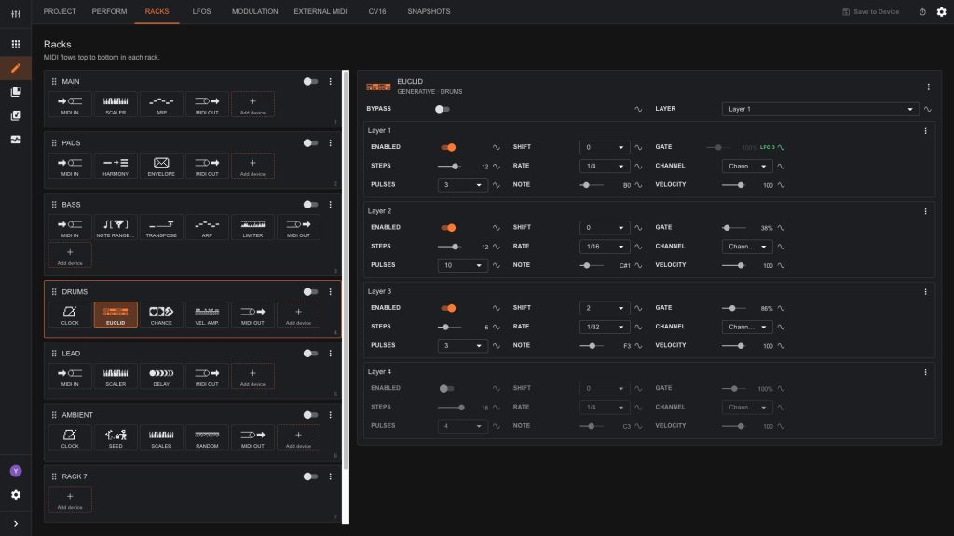
Task: Click the power icon in top bar
Action: (922, 12)
